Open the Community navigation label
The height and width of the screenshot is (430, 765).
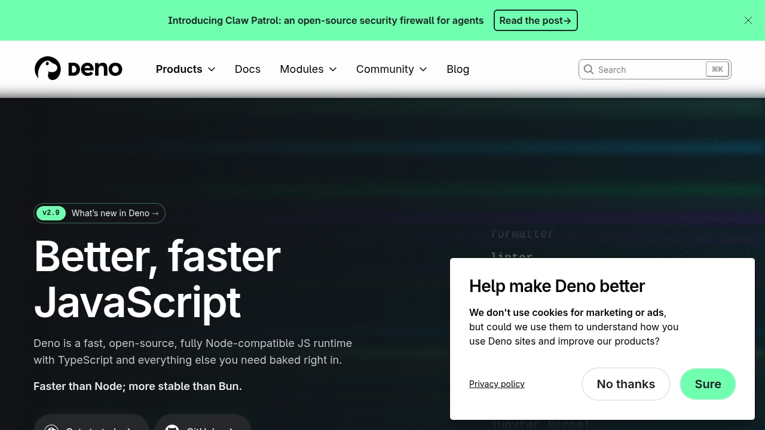coord(385,69)
